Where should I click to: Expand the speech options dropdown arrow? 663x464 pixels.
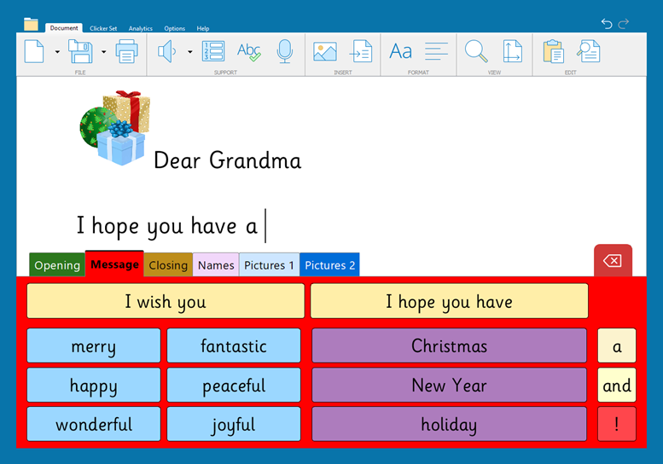coord(189,52)
